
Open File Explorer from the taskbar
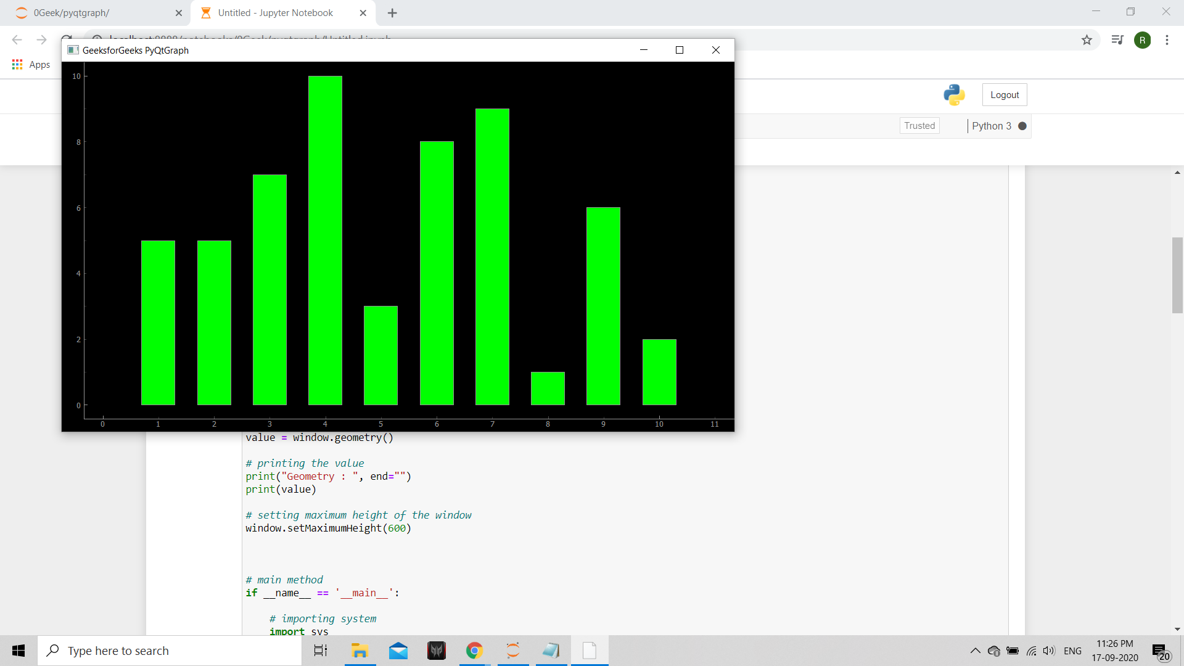click(360, 651)
